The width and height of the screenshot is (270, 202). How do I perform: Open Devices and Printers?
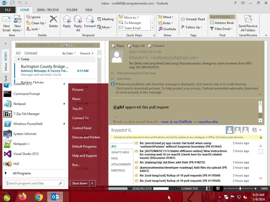pyautogui.click(x=86, y=137)
